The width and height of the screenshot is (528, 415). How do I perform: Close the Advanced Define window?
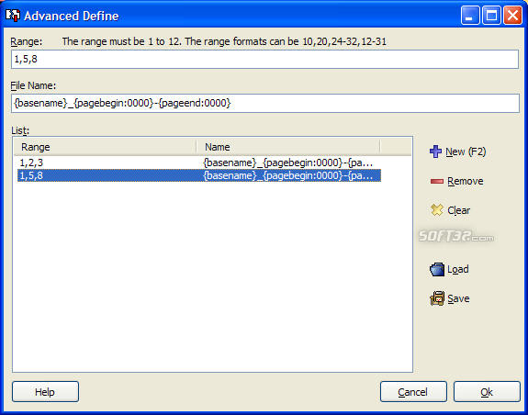point(512,16)
